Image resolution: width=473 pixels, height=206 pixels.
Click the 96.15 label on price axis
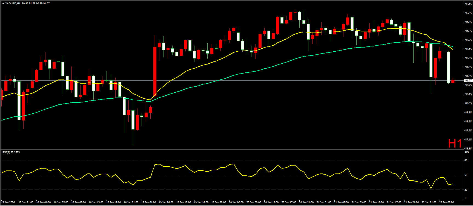(x=468, y=4)
